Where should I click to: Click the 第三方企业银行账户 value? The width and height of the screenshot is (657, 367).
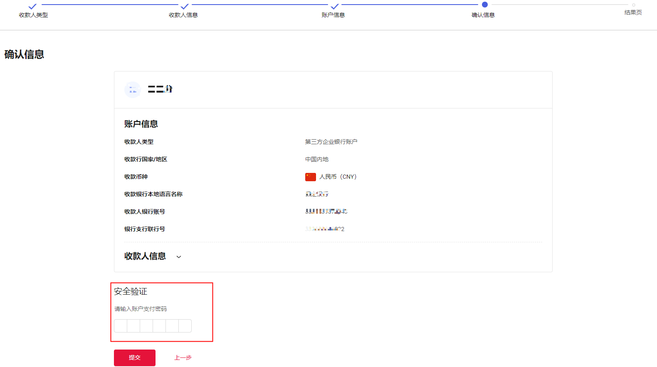click(331, 142)
